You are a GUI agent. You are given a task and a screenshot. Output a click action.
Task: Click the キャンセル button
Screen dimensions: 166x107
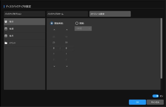[x=155, y=102]
